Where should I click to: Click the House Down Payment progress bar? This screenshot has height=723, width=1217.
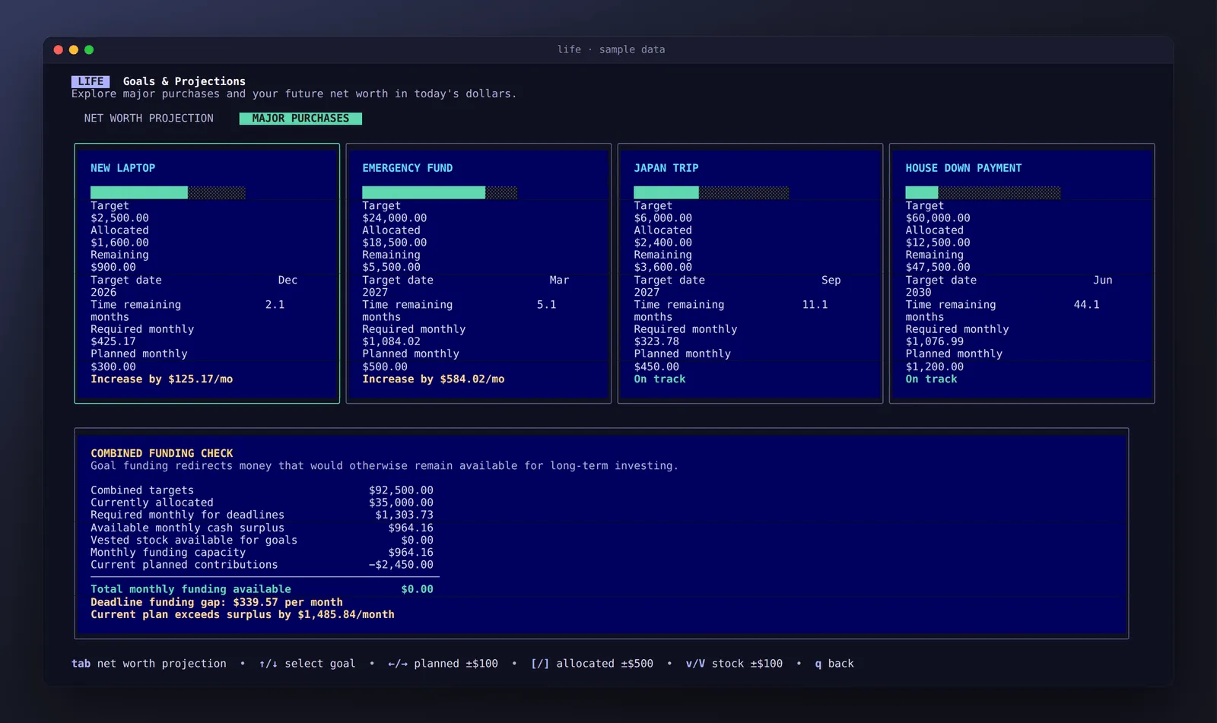pos(983,193)
